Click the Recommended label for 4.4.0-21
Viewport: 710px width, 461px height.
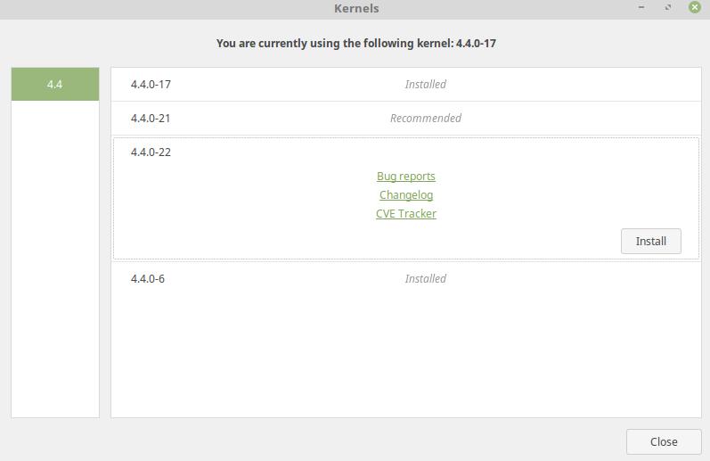click(x=426, y=119)
